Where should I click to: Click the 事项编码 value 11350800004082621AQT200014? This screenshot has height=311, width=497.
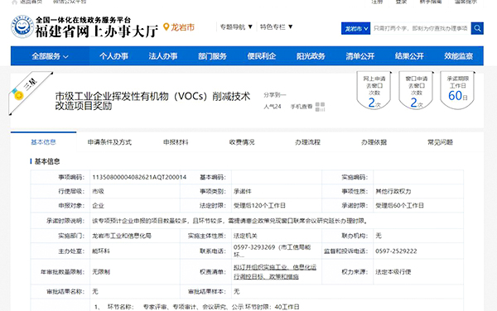(x=139, y=177)
